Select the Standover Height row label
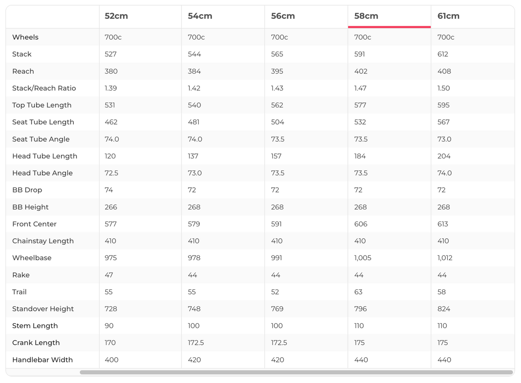521x383 pixels. click(43, 309)
